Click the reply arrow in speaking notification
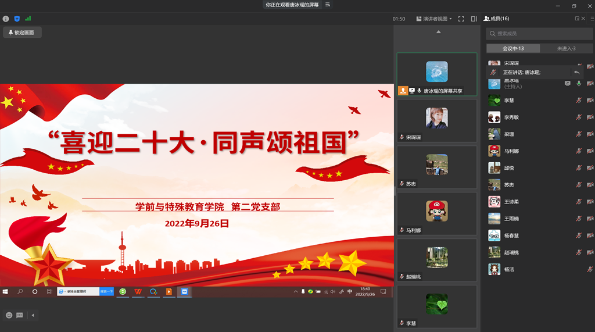Image resolution: width=595 pixels, height=332 pixels. point(576,72)
